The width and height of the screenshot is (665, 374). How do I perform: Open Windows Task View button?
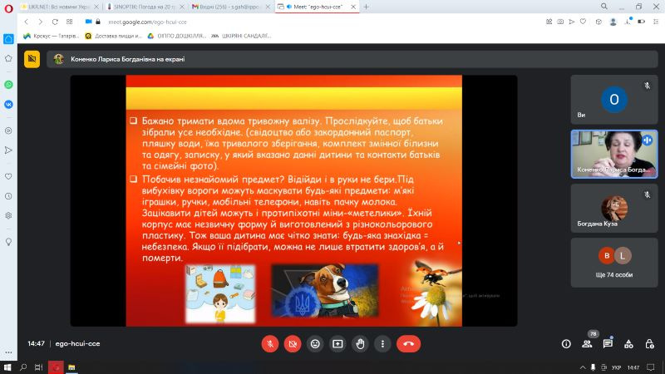38,367
